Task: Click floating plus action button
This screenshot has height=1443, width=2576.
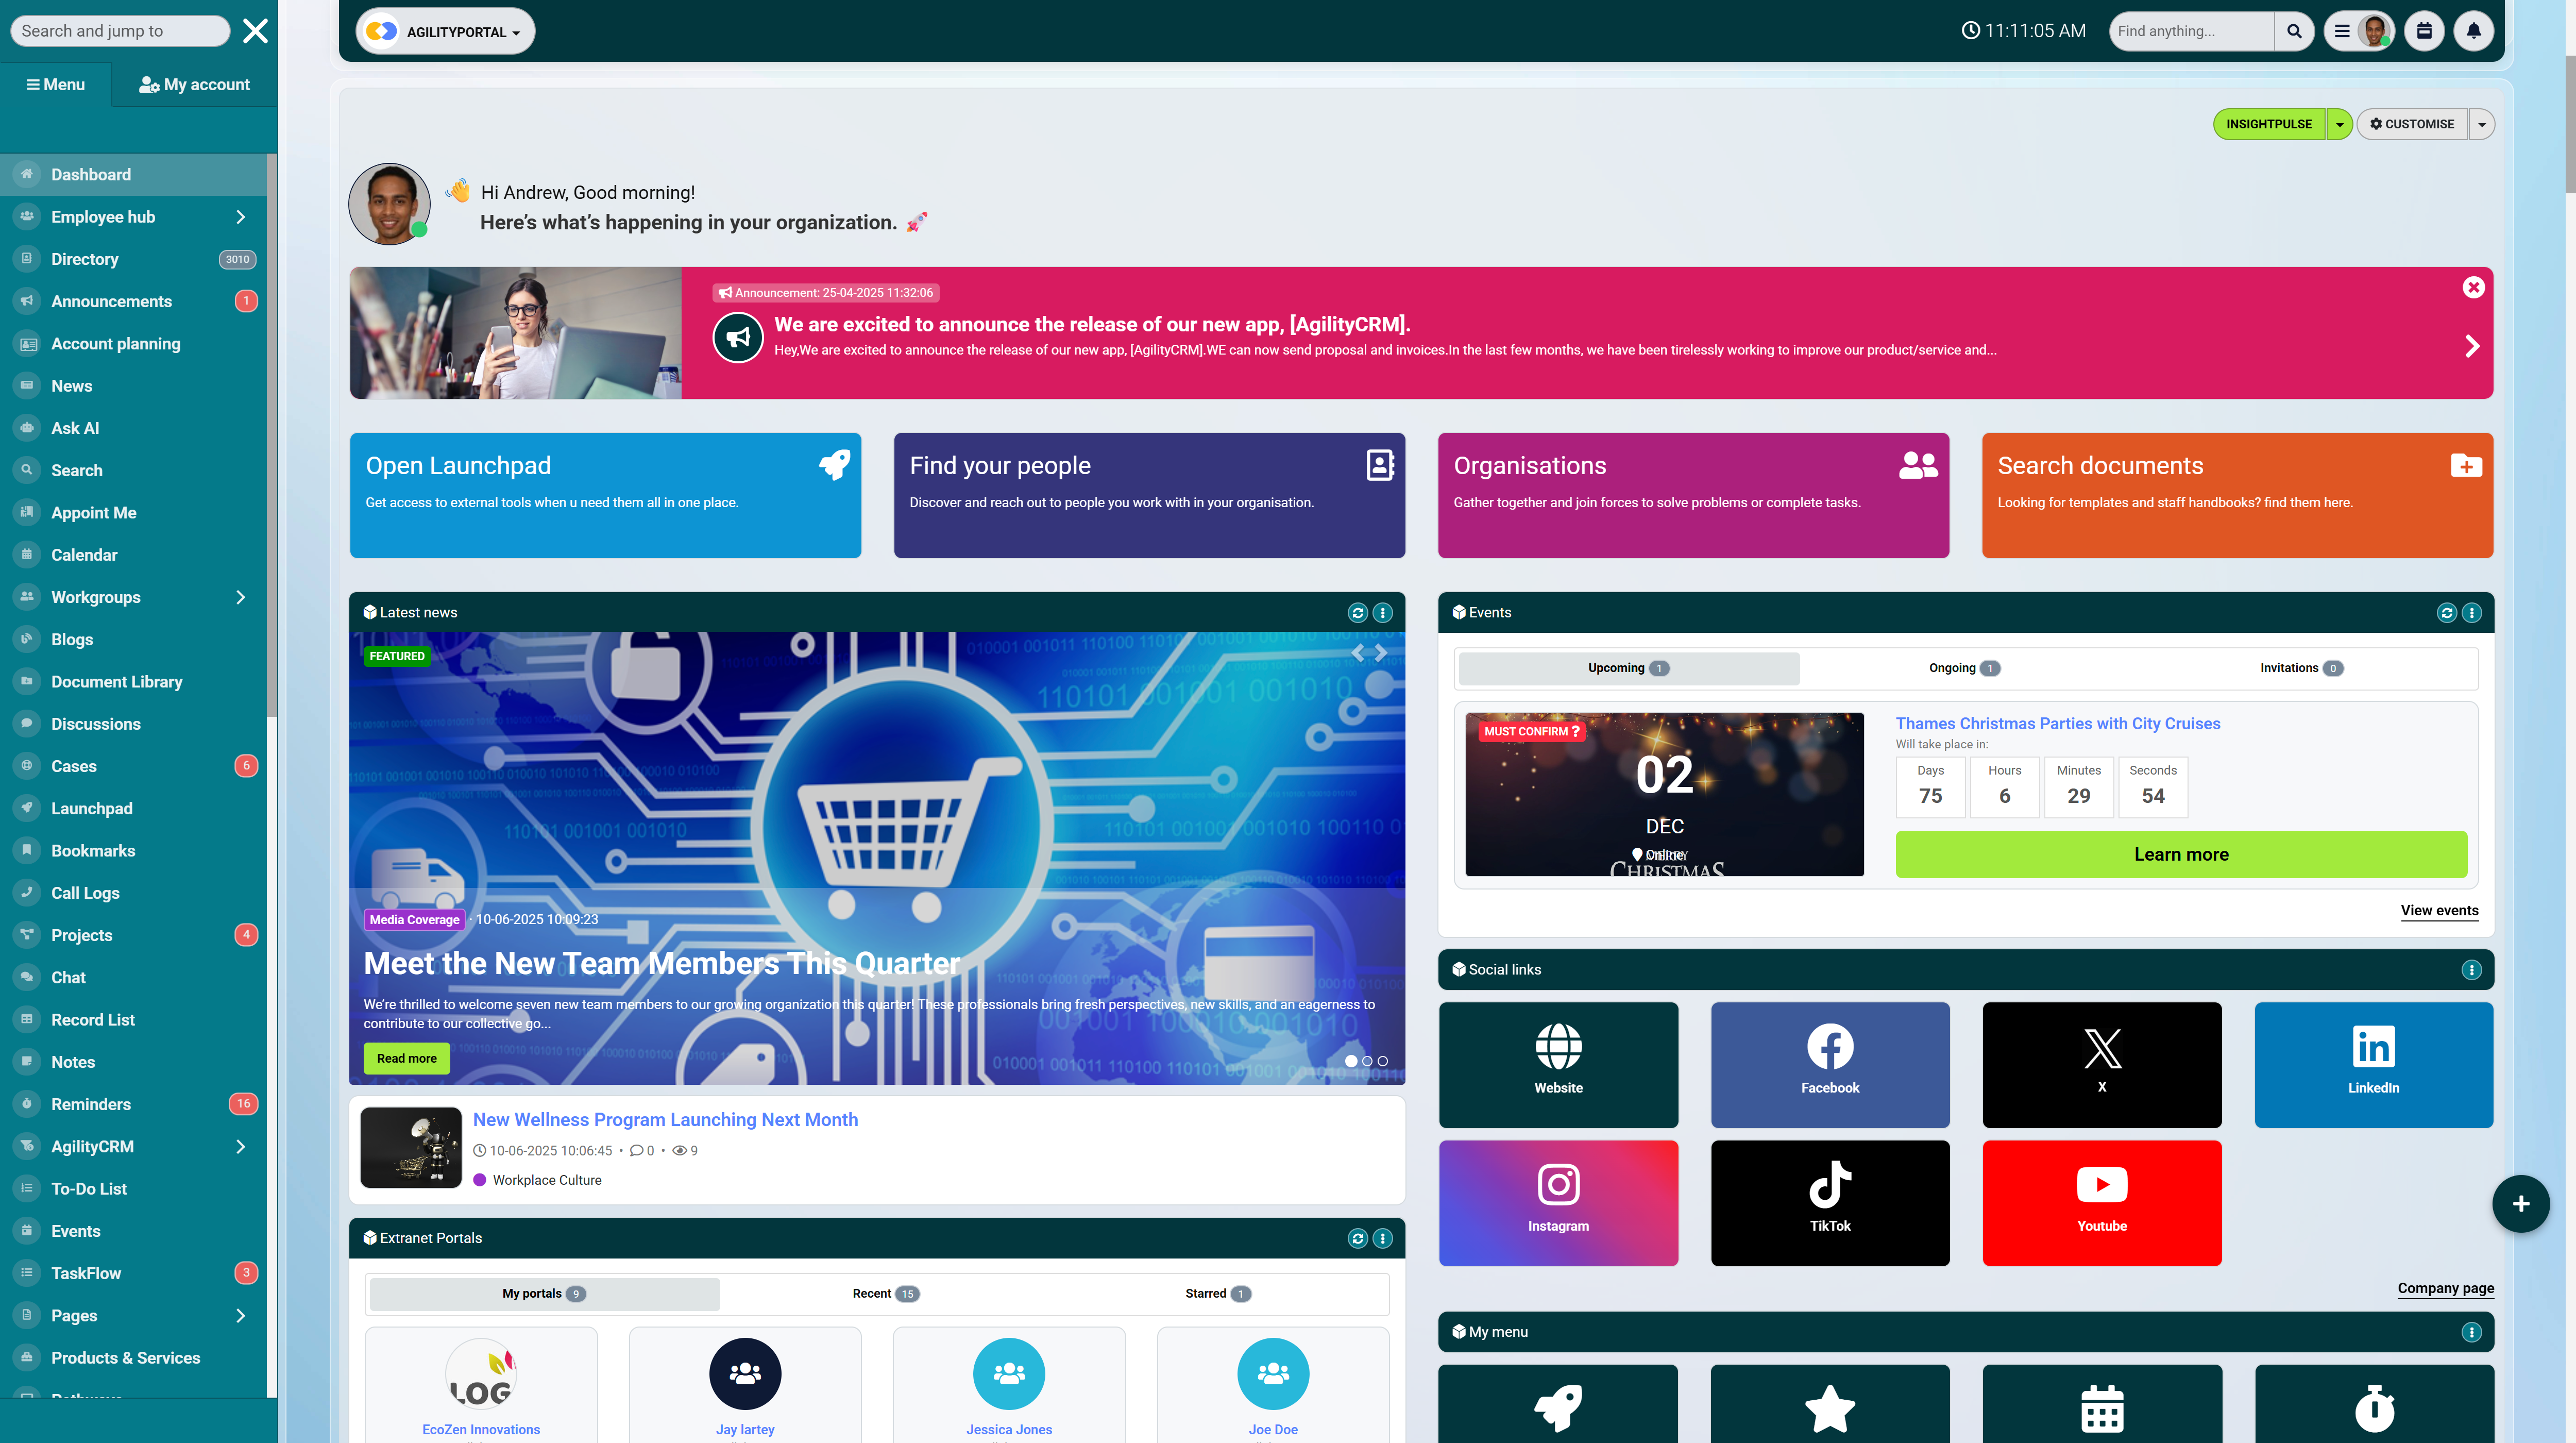Action: coord(2520,1203)
